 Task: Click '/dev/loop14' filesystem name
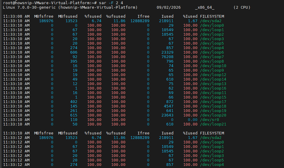point(213,79)
